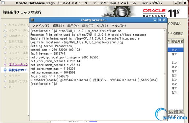Viewport: 189px width, 123px height.
Task: Open the Oracle installer window menu icon
Action: [x=3, y=3]
